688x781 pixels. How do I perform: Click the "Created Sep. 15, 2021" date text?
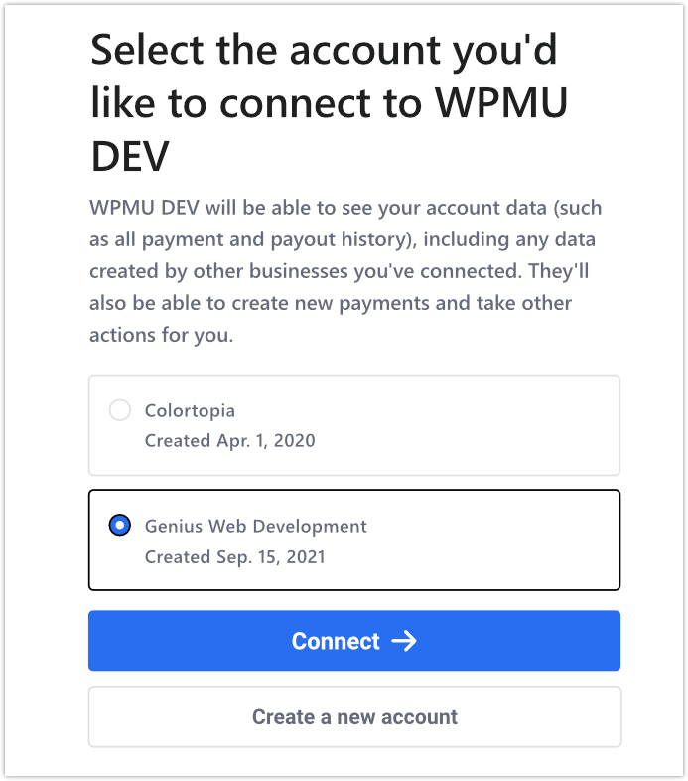234,557
